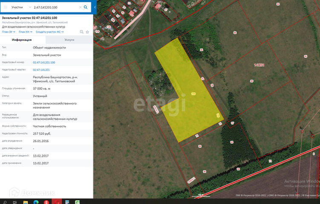
Task: Open the hamburger menu in search bar
Action: [6, 7]
